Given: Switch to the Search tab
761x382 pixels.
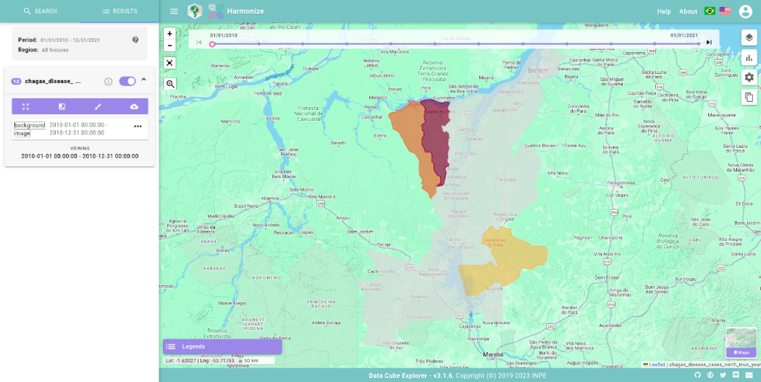Looking at the screenshot, I should 40,12.
